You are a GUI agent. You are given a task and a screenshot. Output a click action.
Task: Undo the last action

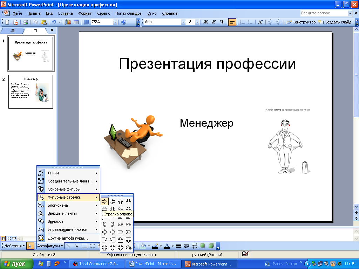tap(54, 22)
